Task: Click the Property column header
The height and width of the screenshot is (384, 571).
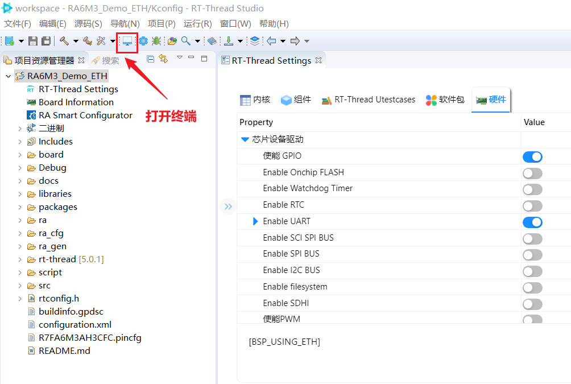Action: [256, 122]
